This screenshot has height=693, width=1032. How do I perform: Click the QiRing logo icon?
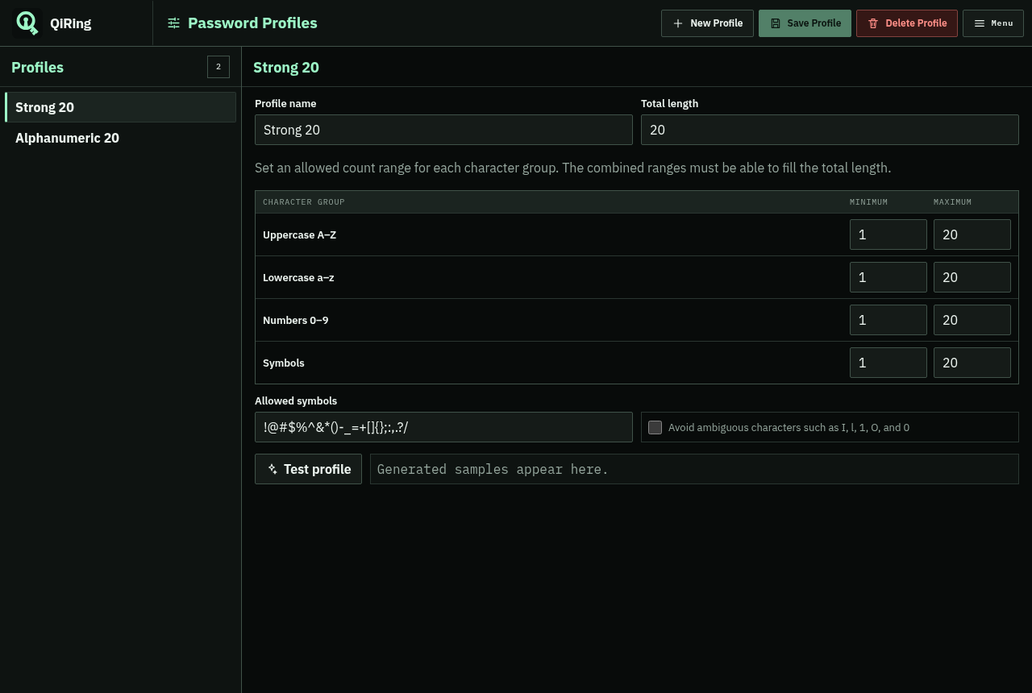point(27,23)
